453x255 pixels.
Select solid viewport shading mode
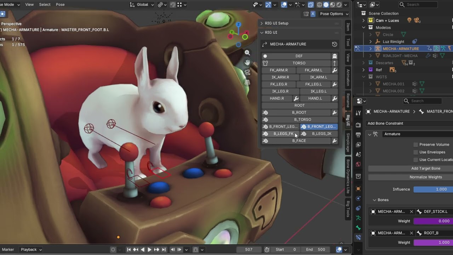coord(326,5)
